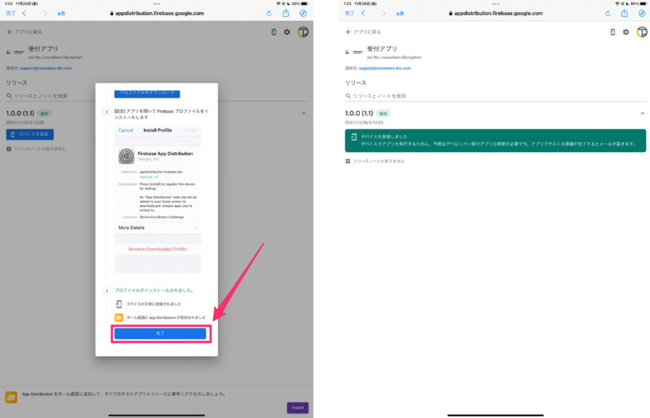
Task: Tap three dots at top of left screen
Action: (157, 4)
